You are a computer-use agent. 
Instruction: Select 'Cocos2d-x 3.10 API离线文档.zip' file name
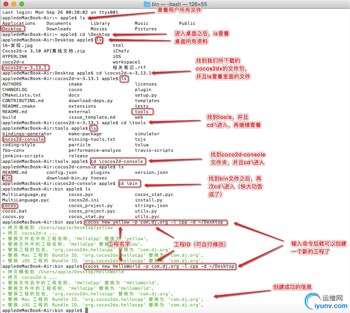44,51
